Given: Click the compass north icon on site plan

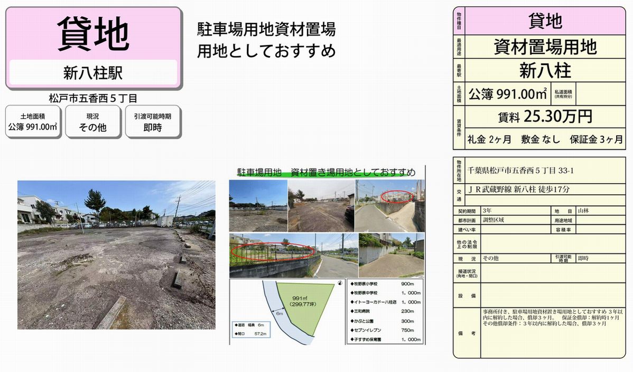Looking at the screenshot, I should [339, 284].
